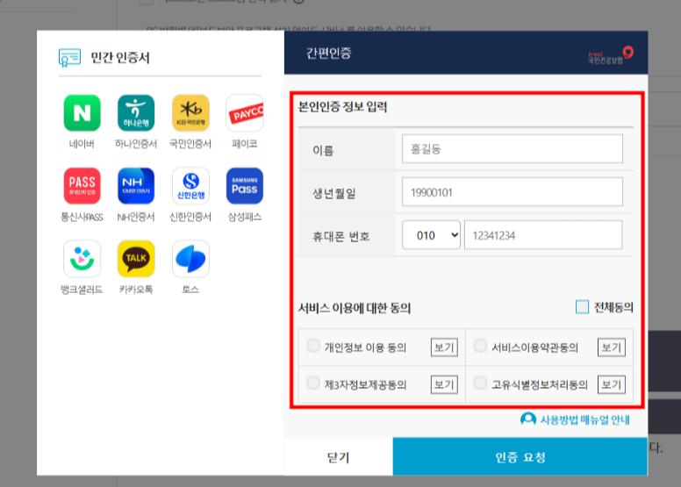Viewport: 681px width, 487px height.
Task: Open the 사용방법 매뉴얼 안내 link
Action: 584,420
